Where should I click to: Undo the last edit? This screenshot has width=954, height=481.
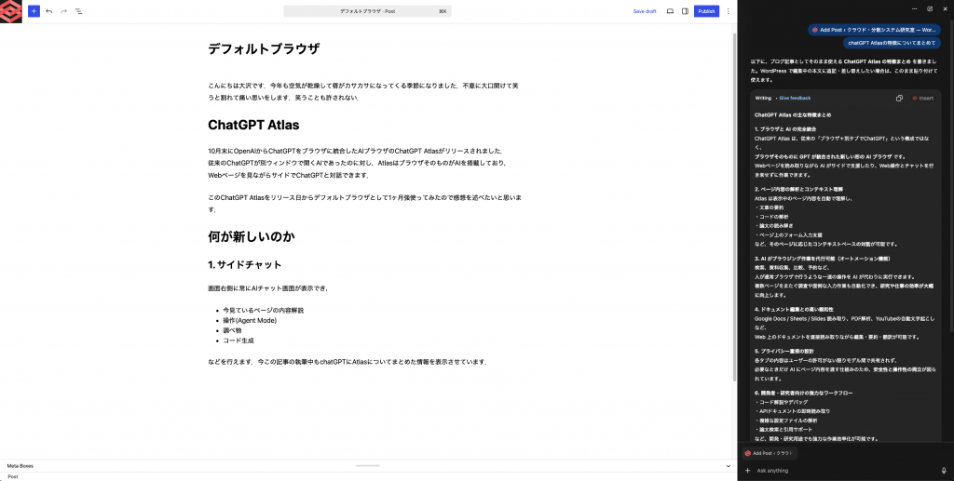point(48,11)
